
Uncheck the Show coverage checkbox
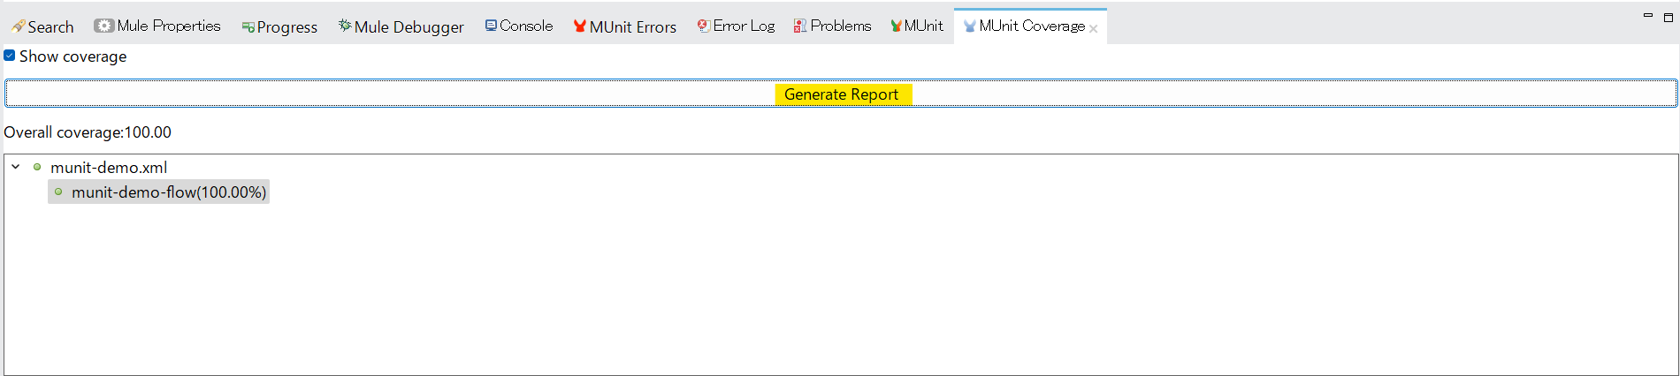tap(10, 56)
